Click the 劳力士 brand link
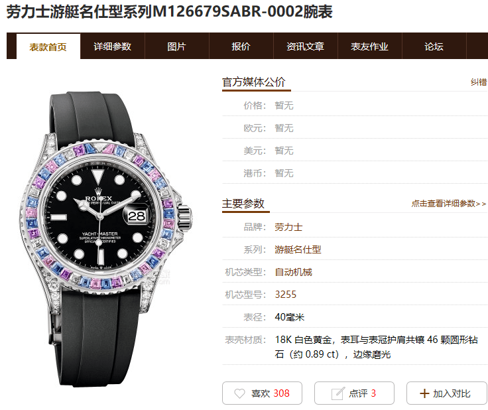 tap(288, 227)
